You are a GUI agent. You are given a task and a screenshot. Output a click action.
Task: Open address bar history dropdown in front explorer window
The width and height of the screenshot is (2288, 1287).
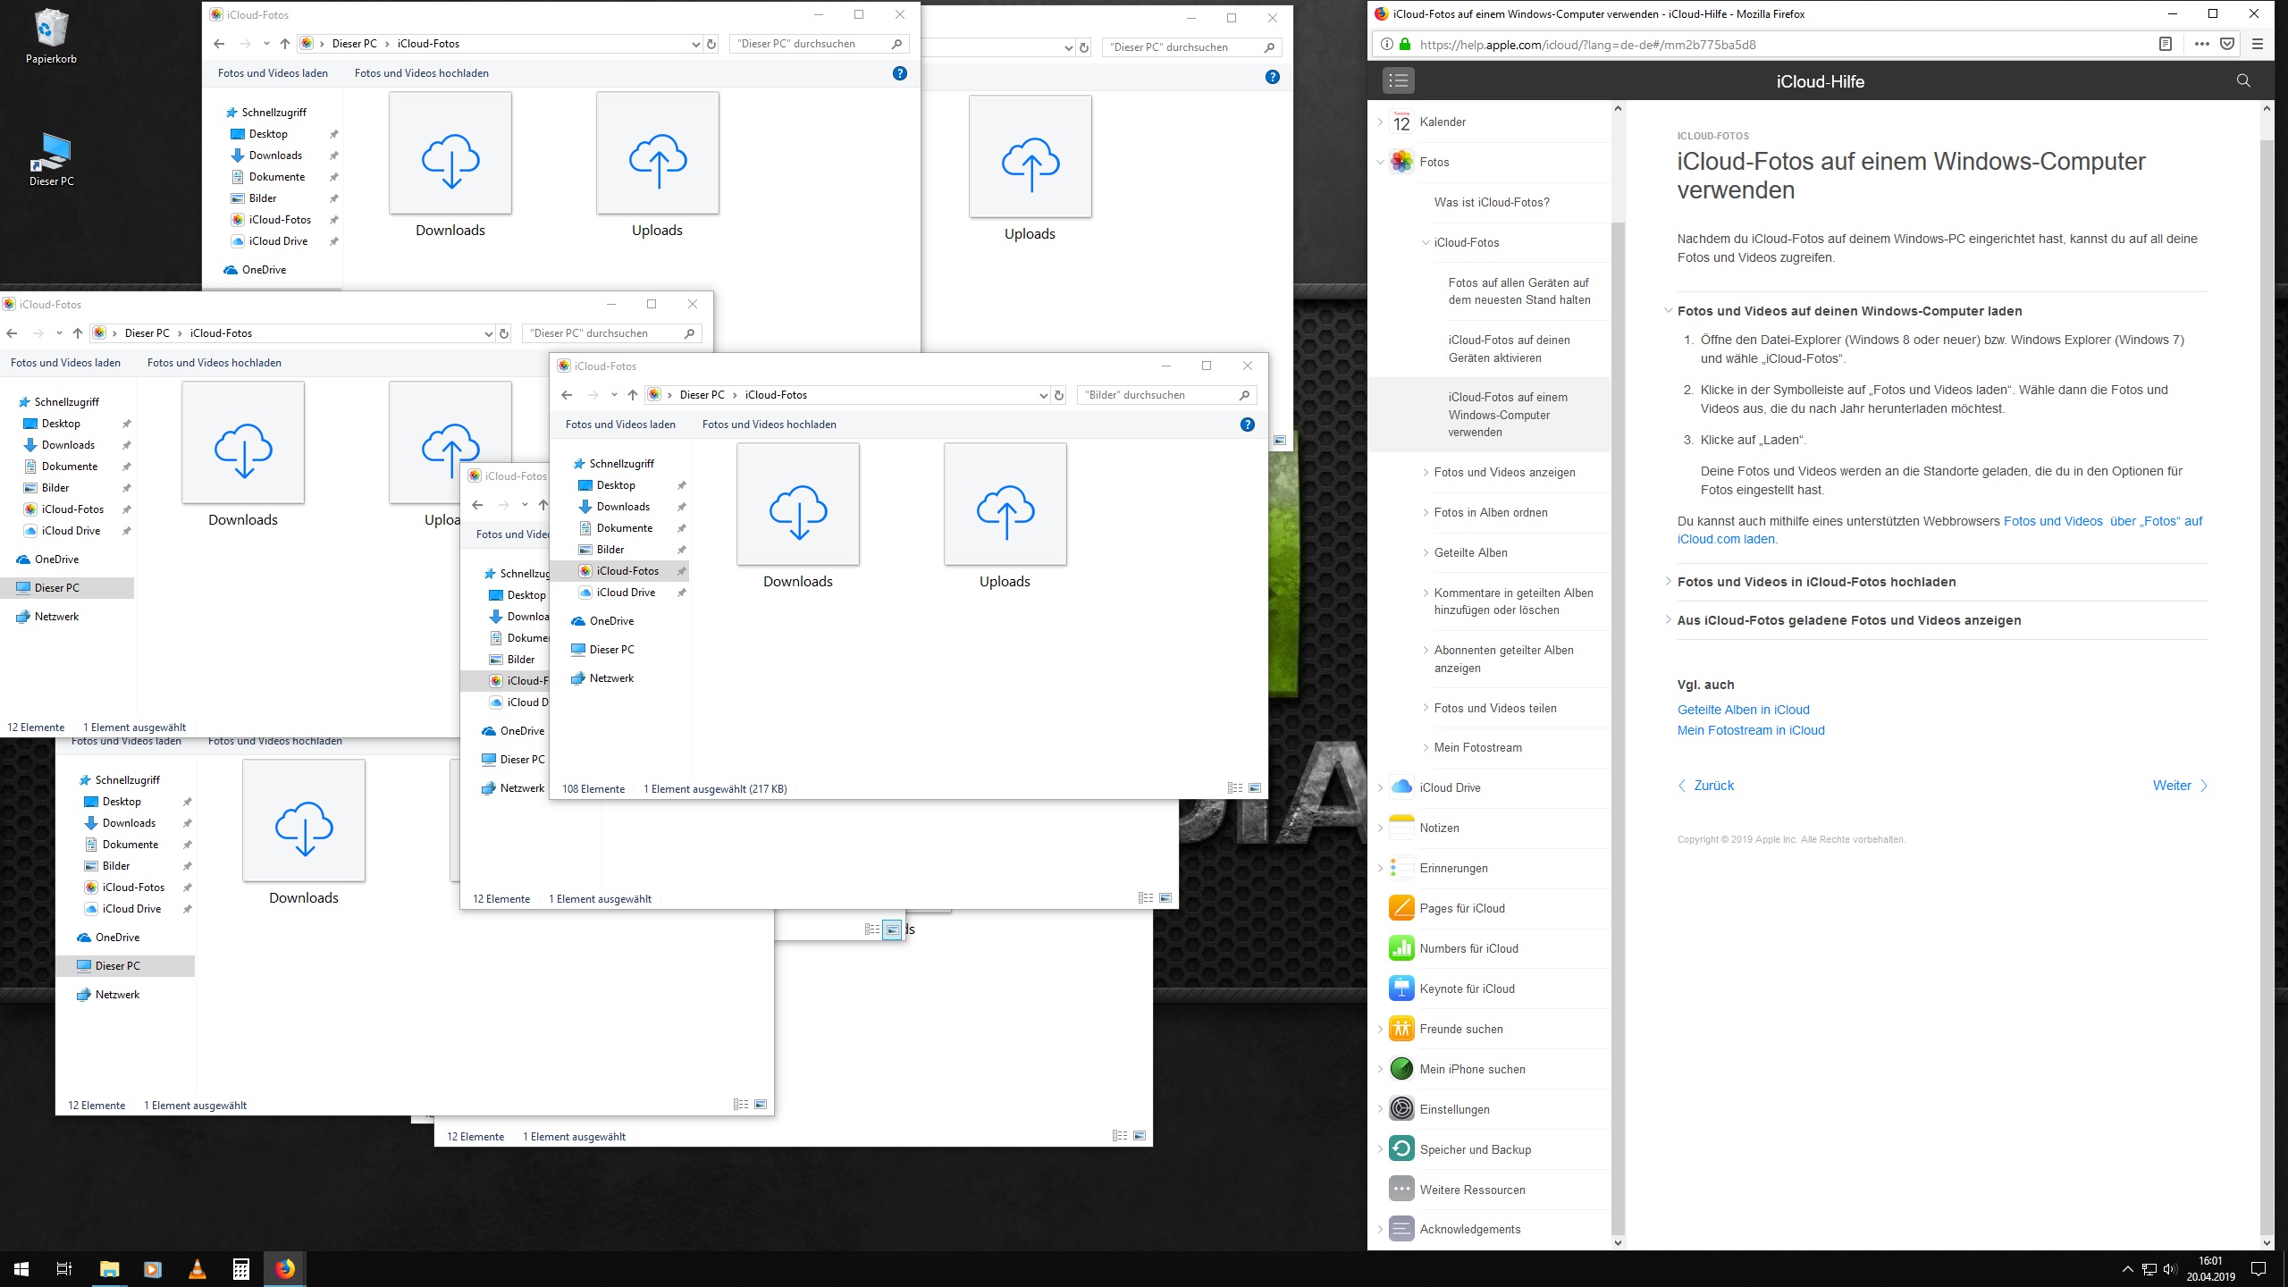click(1043, 395)
